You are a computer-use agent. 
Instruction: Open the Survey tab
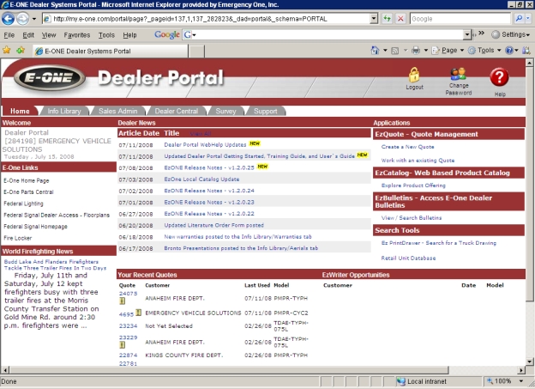pyautogui.click(x=225, y=111)
